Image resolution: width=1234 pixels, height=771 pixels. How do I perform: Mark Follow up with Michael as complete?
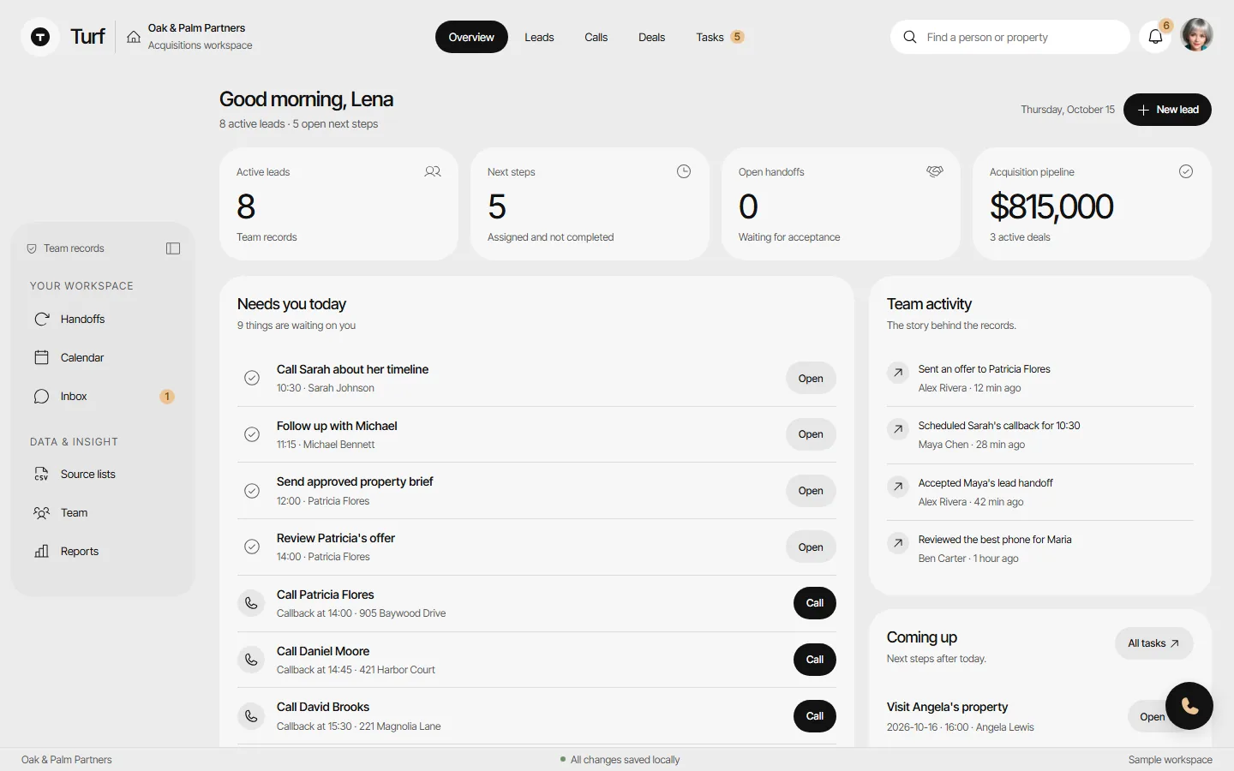pyautogui.click(x=252, y=434)
